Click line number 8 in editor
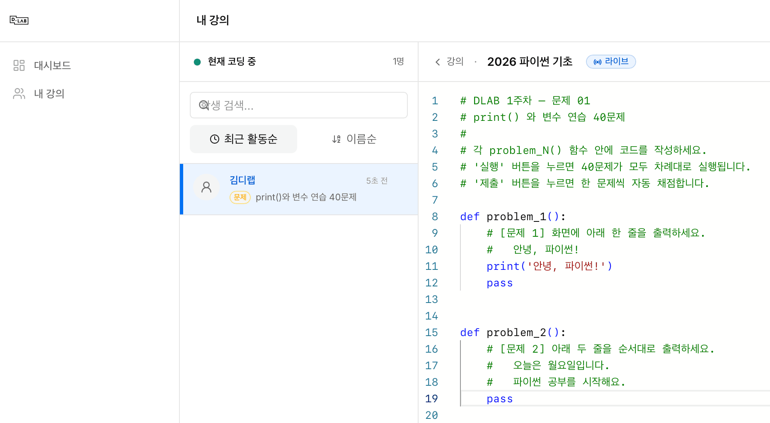Viewport: 770px width, 423px height. coord(435,216)
